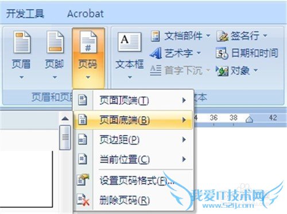Click the 文档部件 quick parts icon
287x214 pixels.
click(x=155, y=36)
